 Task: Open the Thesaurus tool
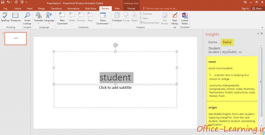click(x=15, y=17)
